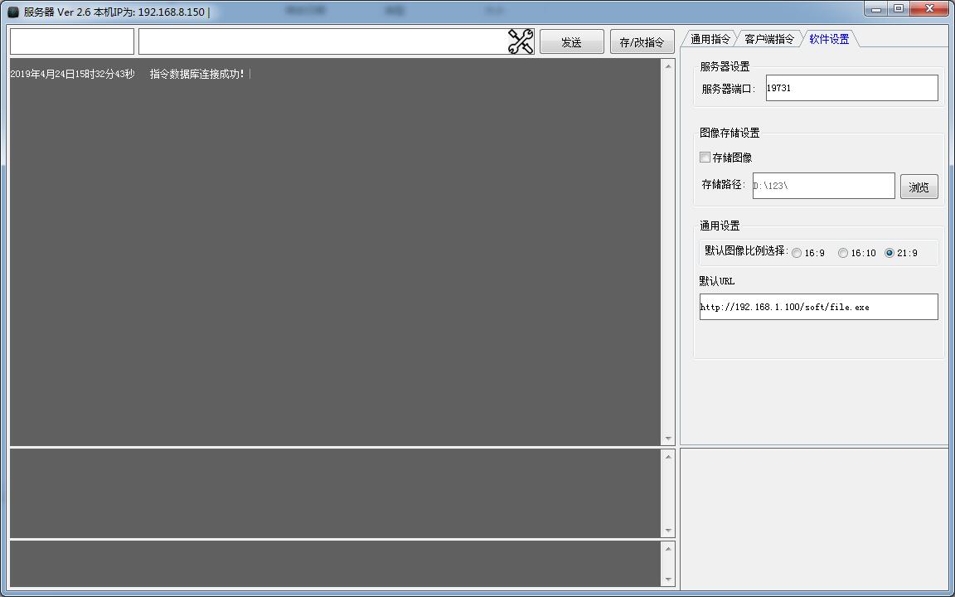Select the 16:9 image ratio
955x597 pixels.
[797, 253]
